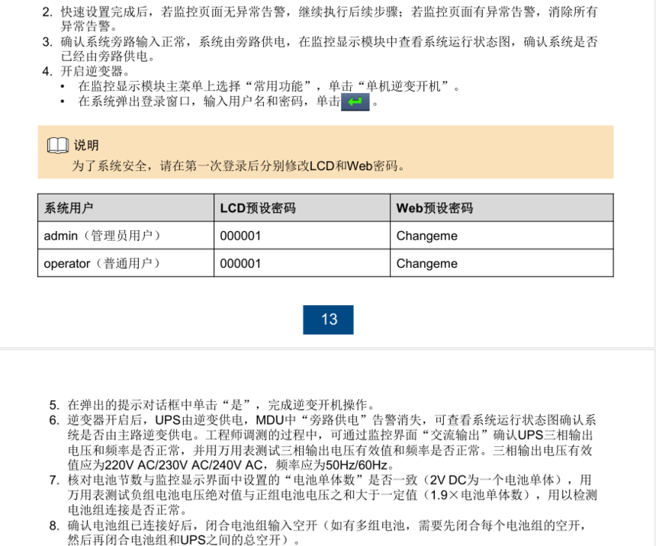
Task: Select the 'LCD预设密码' table header
Action: pyautogui.click(x=302, y=208)
